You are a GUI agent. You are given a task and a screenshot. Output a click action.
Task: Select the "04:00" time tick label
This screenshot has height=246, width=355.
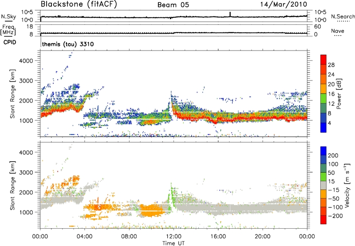tap(84, 237)
